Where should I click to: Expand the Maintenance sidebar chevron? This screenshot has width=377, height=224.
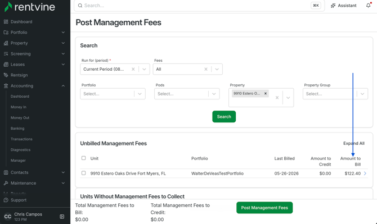point(63,183)
